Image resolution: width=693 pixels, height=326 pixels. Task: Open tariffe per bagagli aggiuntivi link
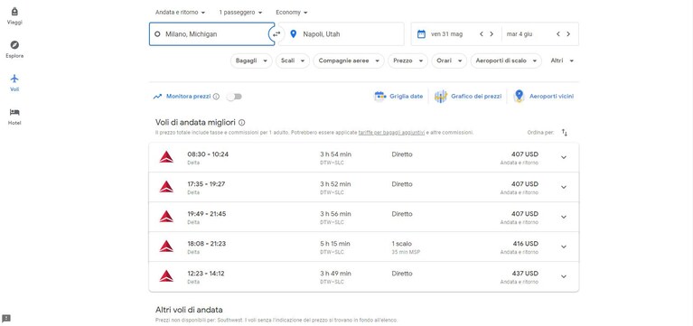[391, 133]
